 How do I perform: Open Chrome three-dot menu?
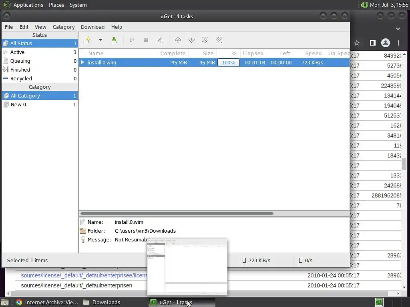398,43
